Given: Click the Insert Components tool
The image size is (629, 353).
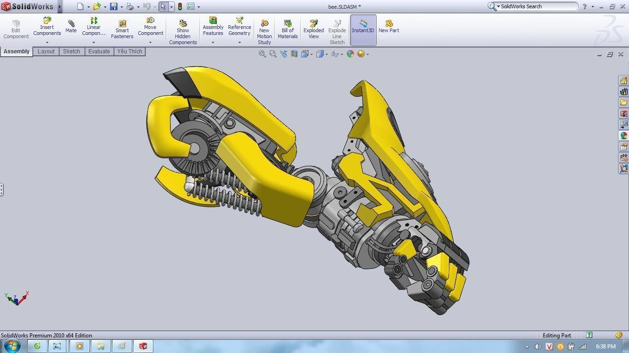Looking at the screenshot, I should click(47, 27).
